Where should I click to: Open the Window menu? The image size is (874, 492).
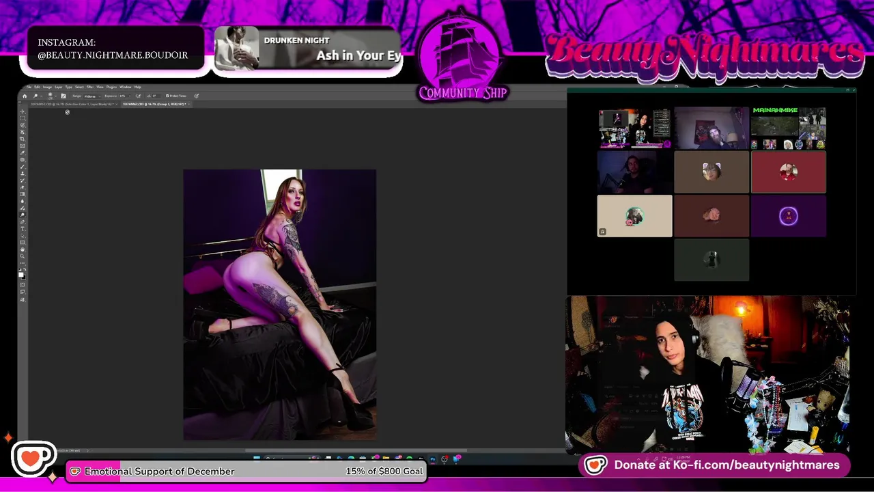pyautogui.click(x=125, y=87)
